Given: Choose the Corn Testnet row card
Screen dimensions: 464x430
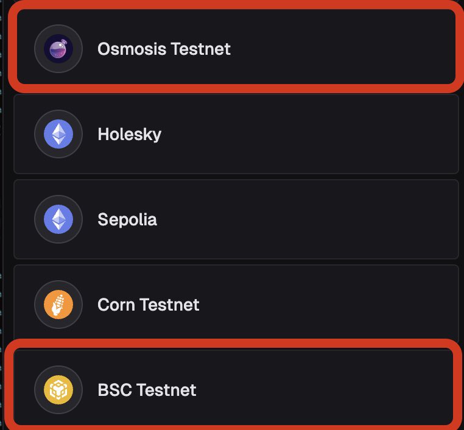Looking at the screenshot, I should pyautogui.click(x=236, y=303).
